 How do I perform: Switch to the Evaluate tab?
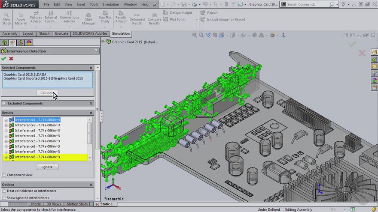point(61,34)
